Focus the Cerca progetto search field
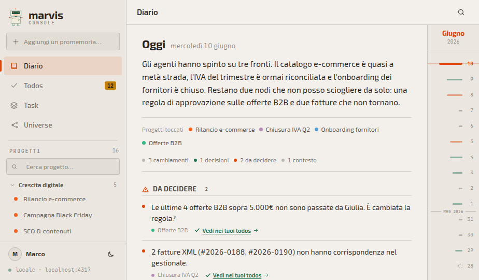 pyautogui.click(x=63, y=166)
